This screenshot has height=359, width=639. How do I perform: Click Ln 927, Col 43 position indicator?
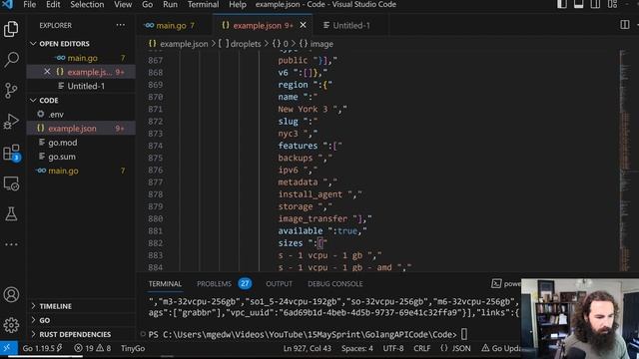(x=307, y=348)
